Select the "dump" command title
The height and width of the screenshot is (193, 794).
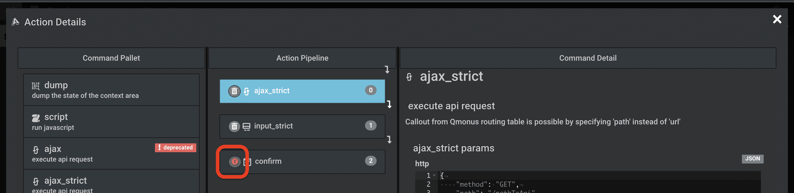click(56, 85)
